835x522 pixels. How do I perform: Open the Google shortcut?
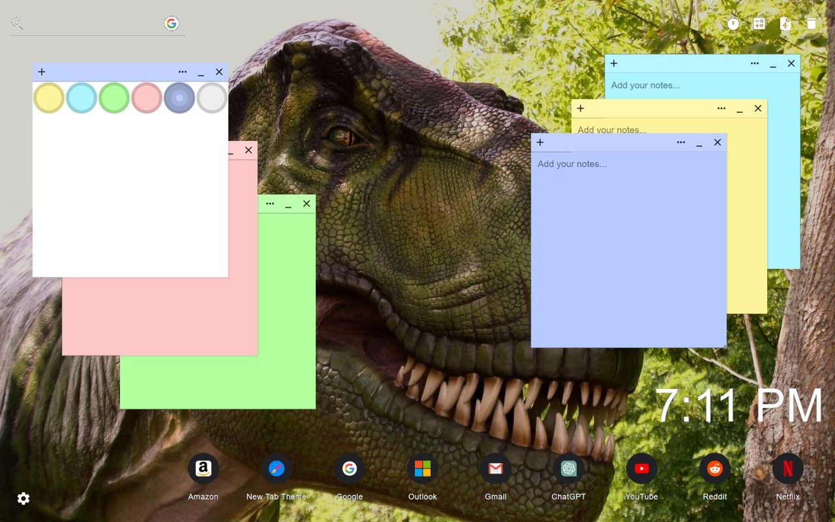[350, 468]
